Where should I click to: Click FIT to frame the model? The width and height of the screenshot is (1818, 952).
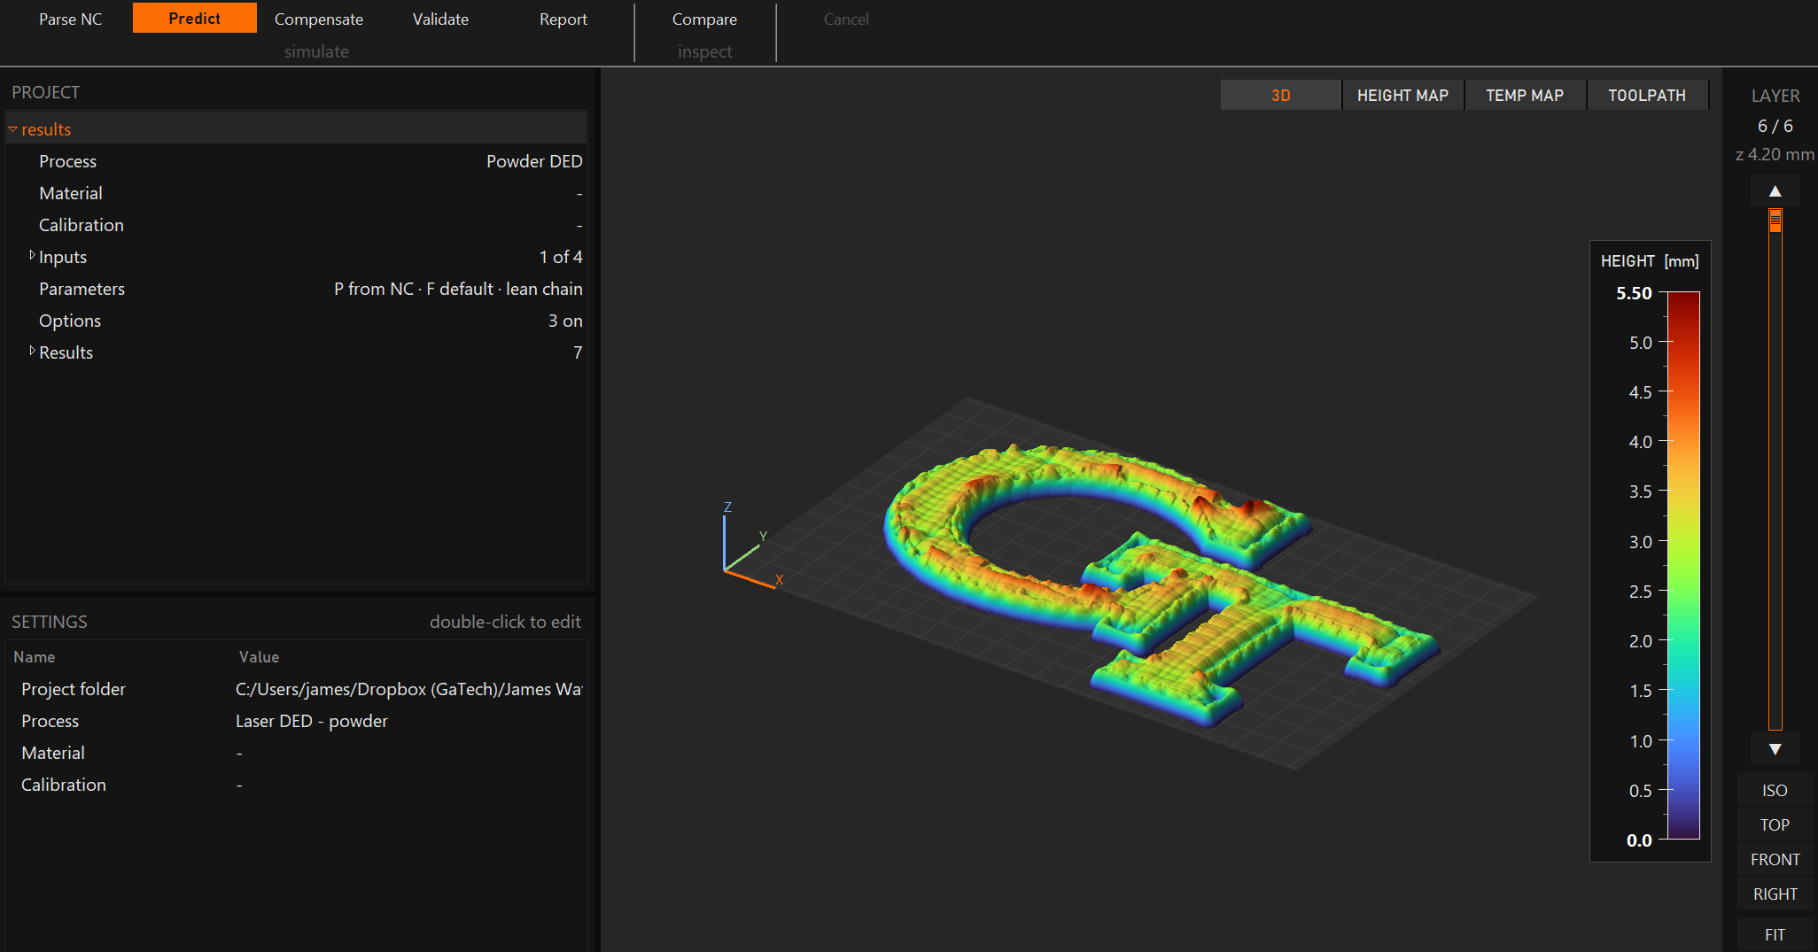point(1775,934)
